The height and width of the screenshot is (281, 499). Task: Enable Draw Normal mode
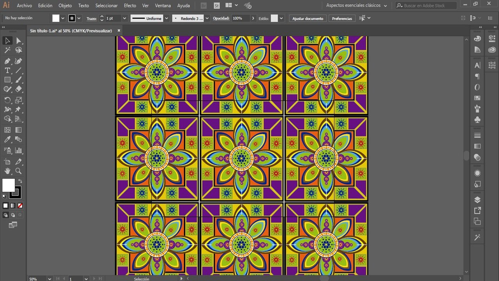pos(5,215)
